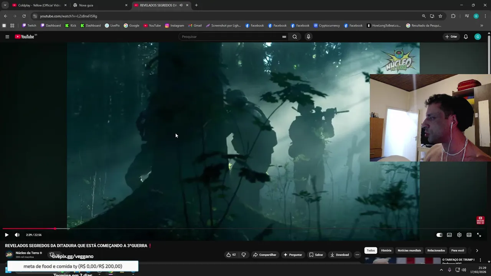
Task: Select the Relacionados filter chip
Action: click(x=436, y=251)
